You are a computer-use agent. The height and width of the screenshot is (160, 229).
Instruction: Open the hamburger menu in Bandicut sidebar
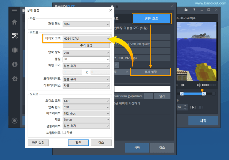pos(14,11)
